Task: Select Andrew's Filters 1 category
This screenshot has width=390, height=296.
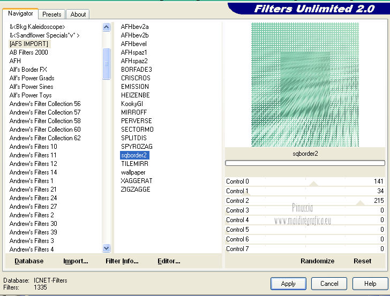Action: [31, 181]
